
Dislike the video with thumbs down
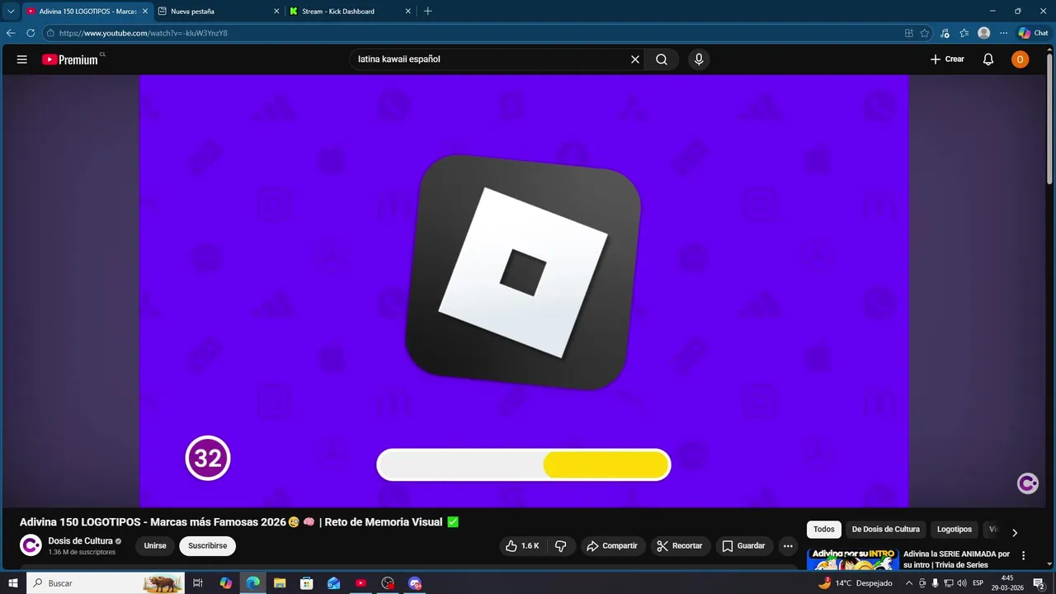(560, 546)
